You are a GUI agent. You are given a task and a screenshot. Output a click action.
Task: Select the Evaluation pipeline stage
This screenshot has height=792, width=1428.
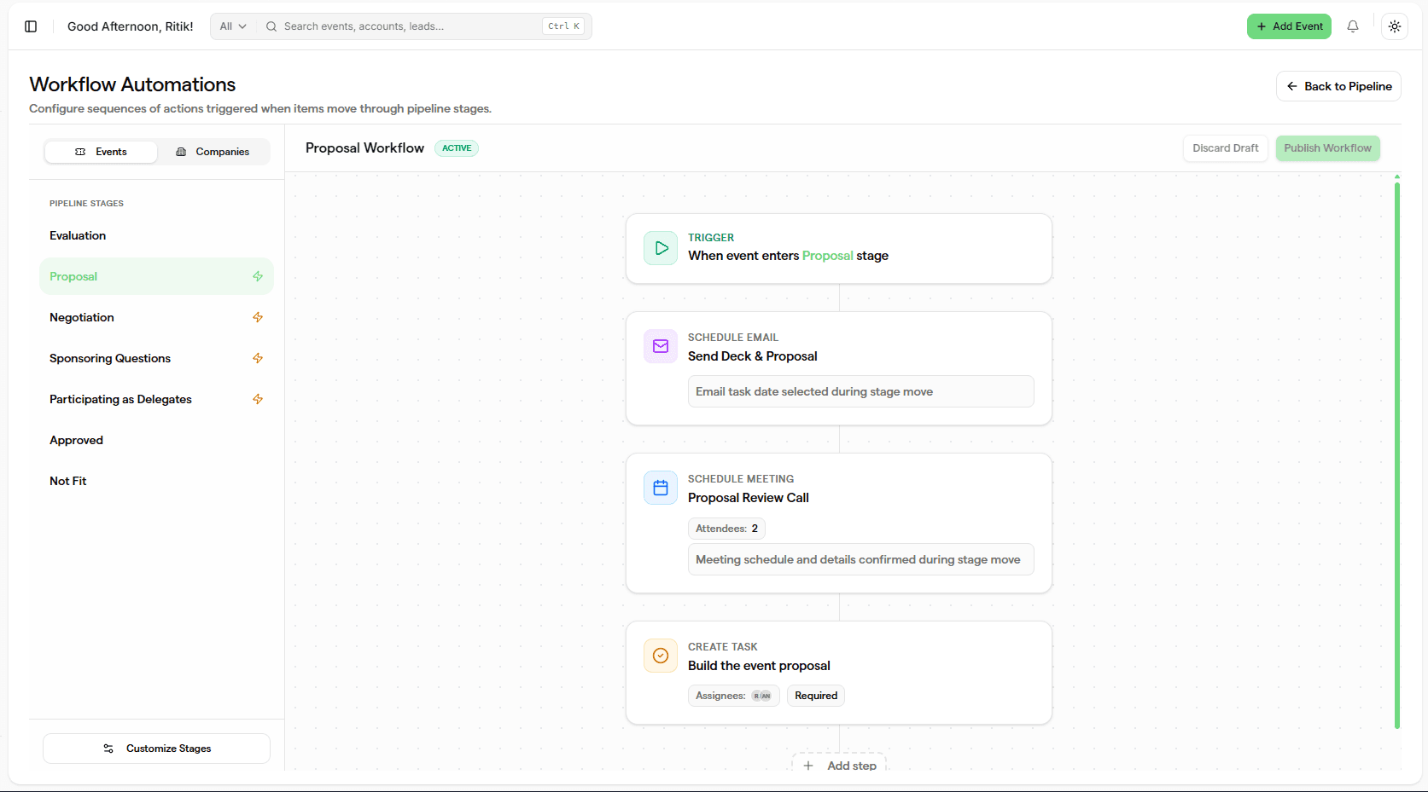156,235
